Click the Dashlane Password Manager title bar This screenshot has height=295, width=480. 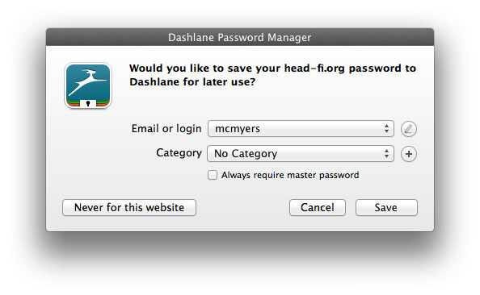(x=240, y=37)
